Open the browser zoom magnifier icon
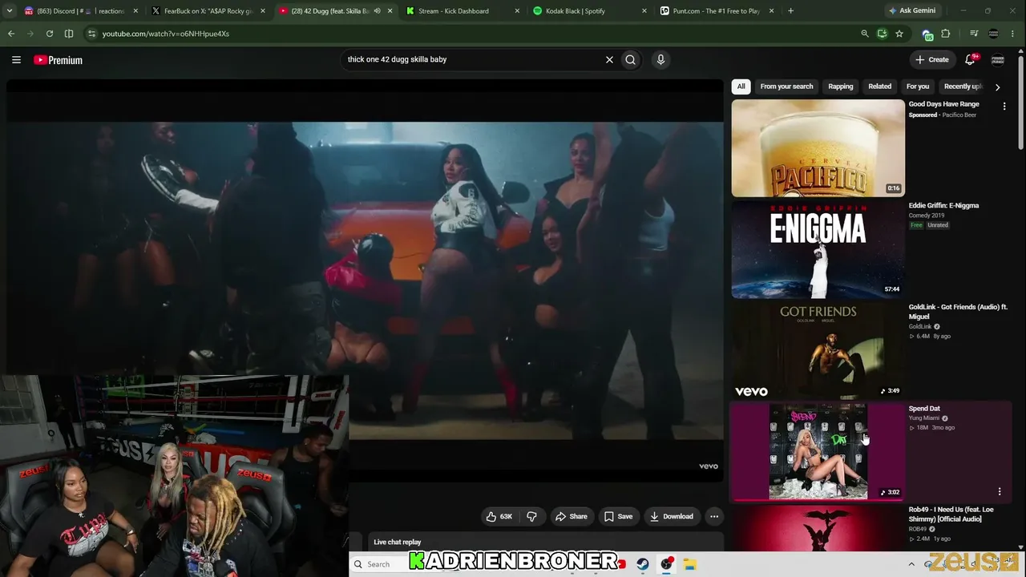 click(864, 34)
